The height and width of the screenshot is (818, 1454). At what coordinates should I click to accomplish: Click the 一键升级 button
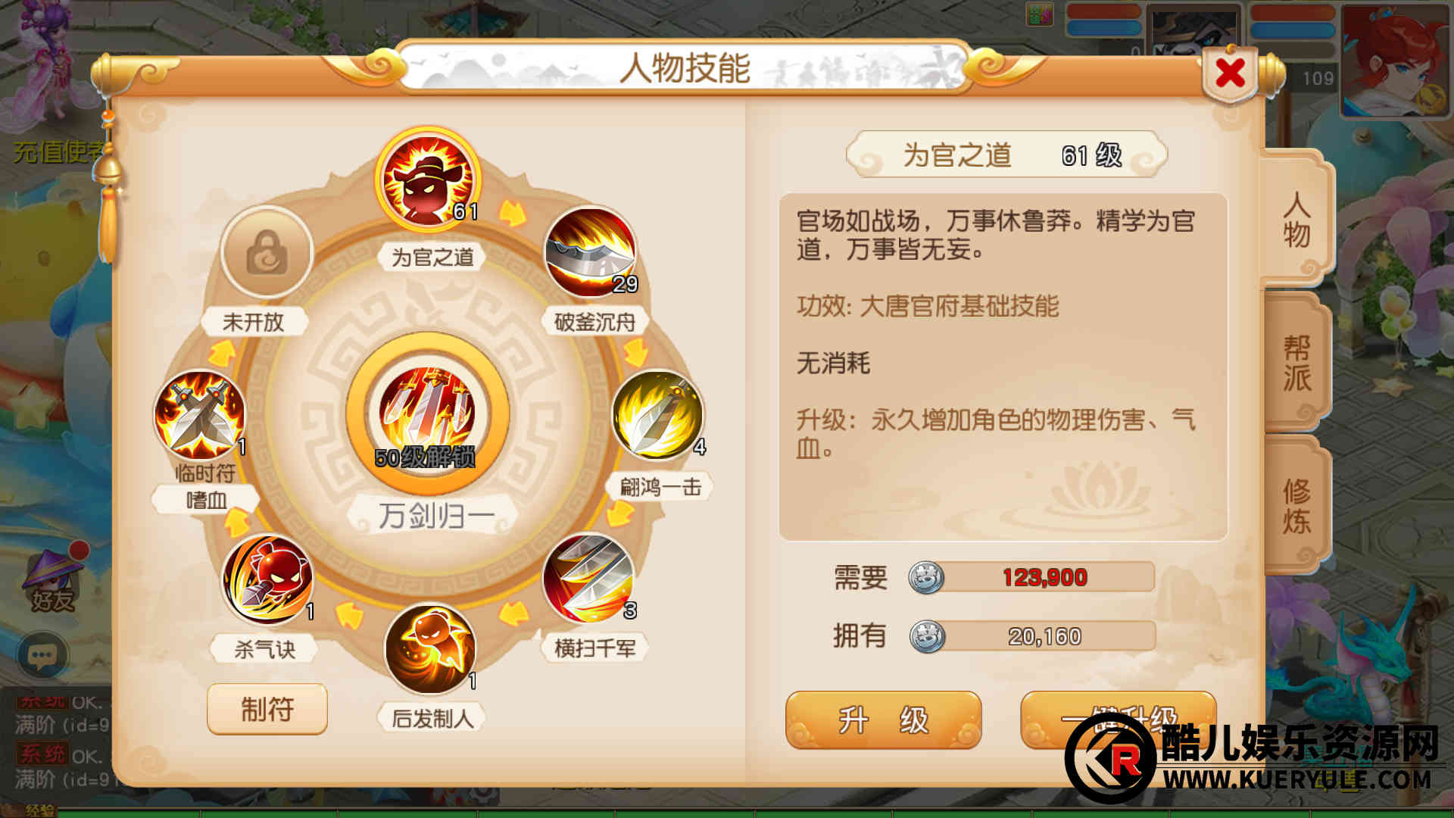tap(1119, 720)
